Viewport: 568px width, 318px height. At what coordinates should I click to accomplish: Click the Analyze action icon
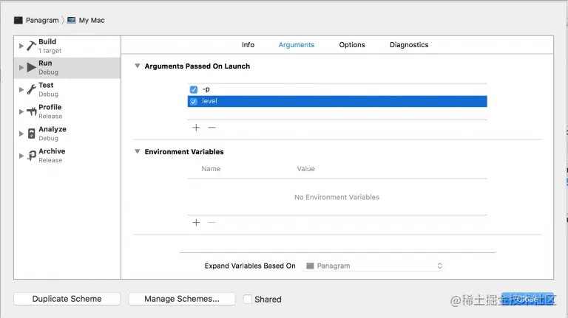(x=31, y=134)
